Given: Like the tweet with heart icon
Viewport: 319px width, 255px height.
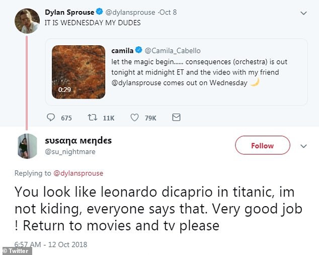Looking at the screenshot, I should click(x=134, y=118).
